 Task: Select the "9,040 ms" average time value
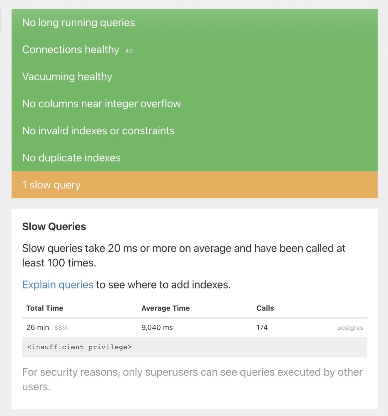pyautogui.click(x=157, y=327)
